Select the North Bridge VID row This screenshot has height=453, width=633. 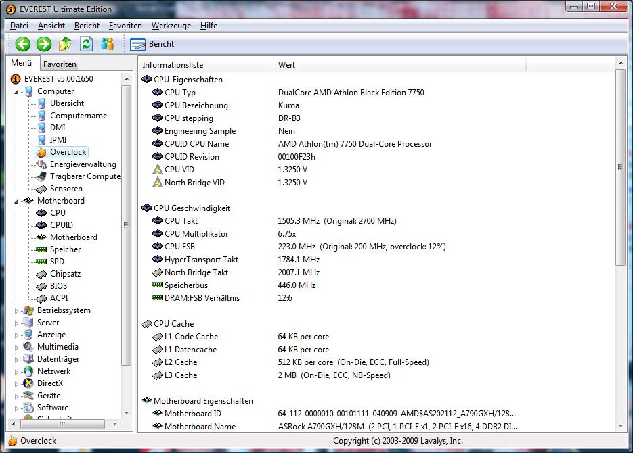coord(332,183)
